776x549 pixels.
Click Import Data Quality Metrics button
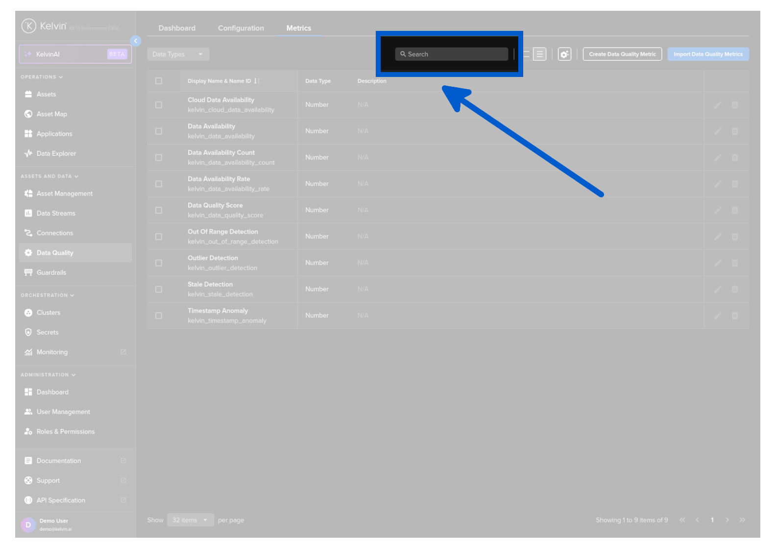point(707,54)
